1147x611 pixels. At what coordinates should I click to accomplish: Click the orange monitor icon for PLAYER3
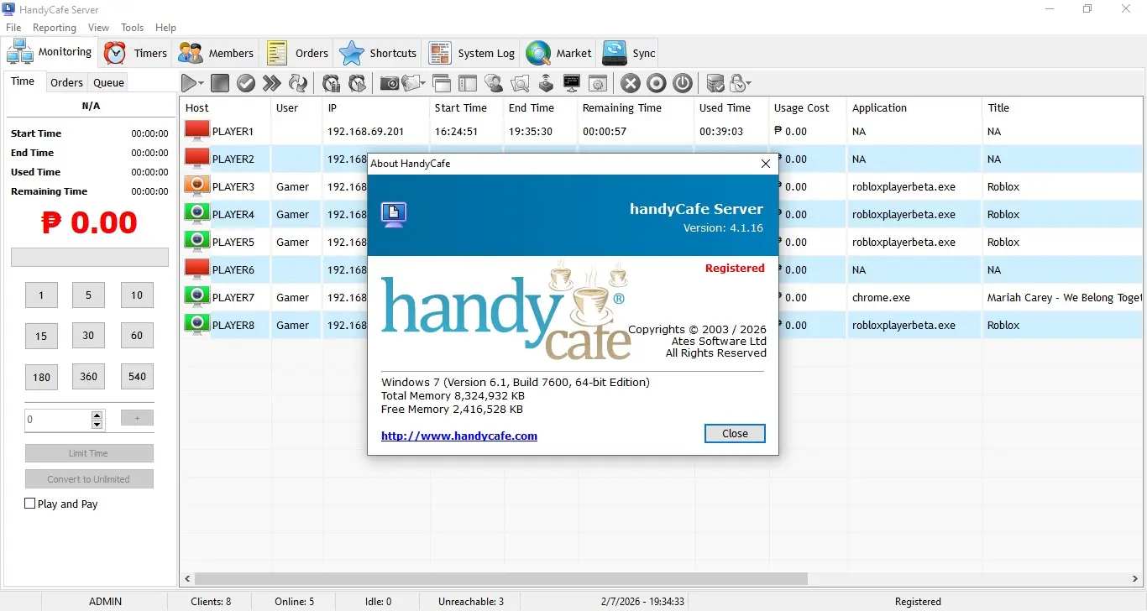[196, 186]
